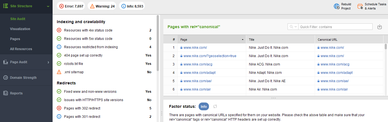Filter by the Warning: 24 badge
The height and width of the screenshot is (122, 388).
pos(102,6)
